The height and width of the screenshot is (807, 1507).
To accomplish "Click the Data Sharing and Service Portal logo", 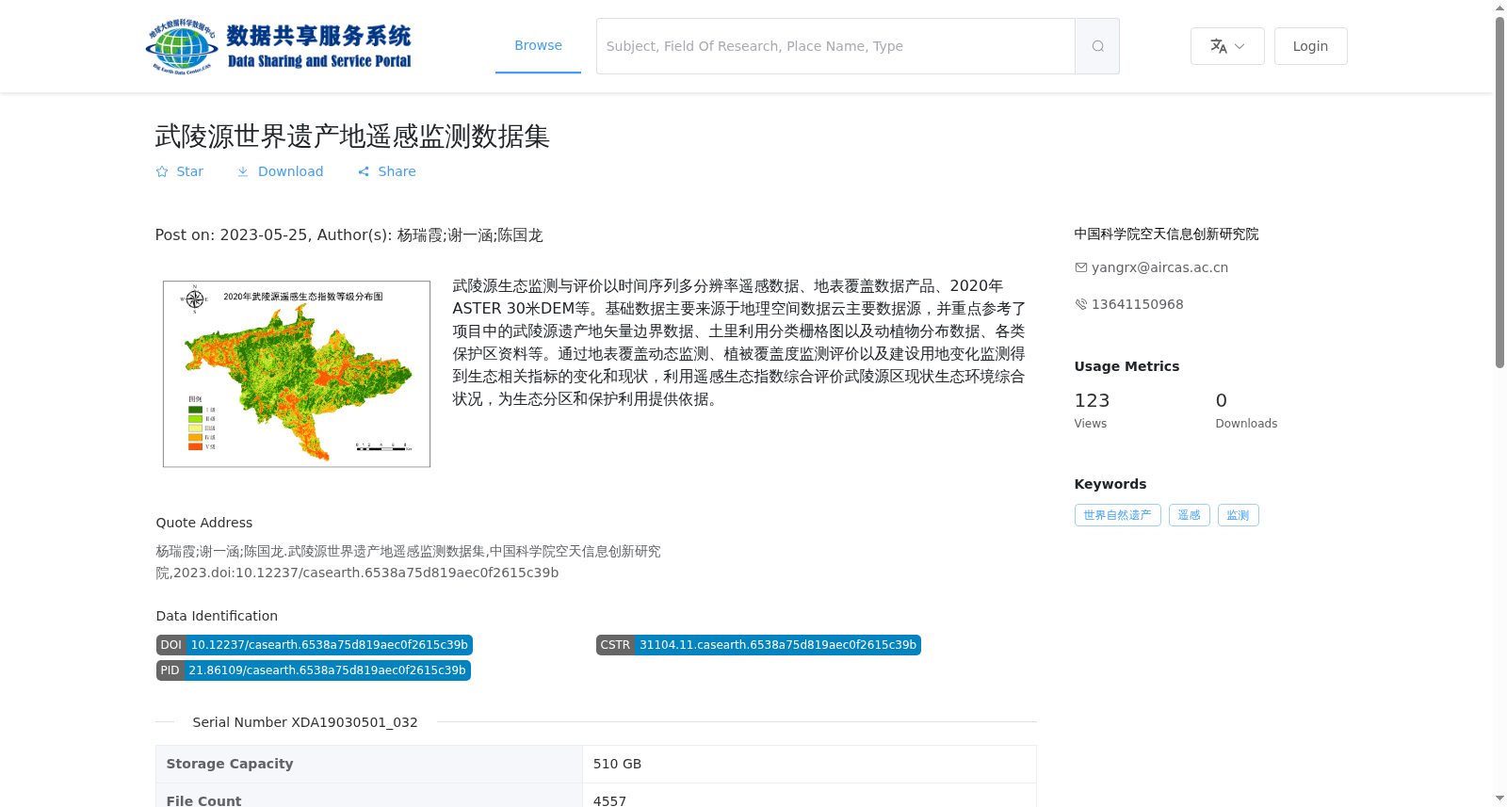I will click(279, 46).
